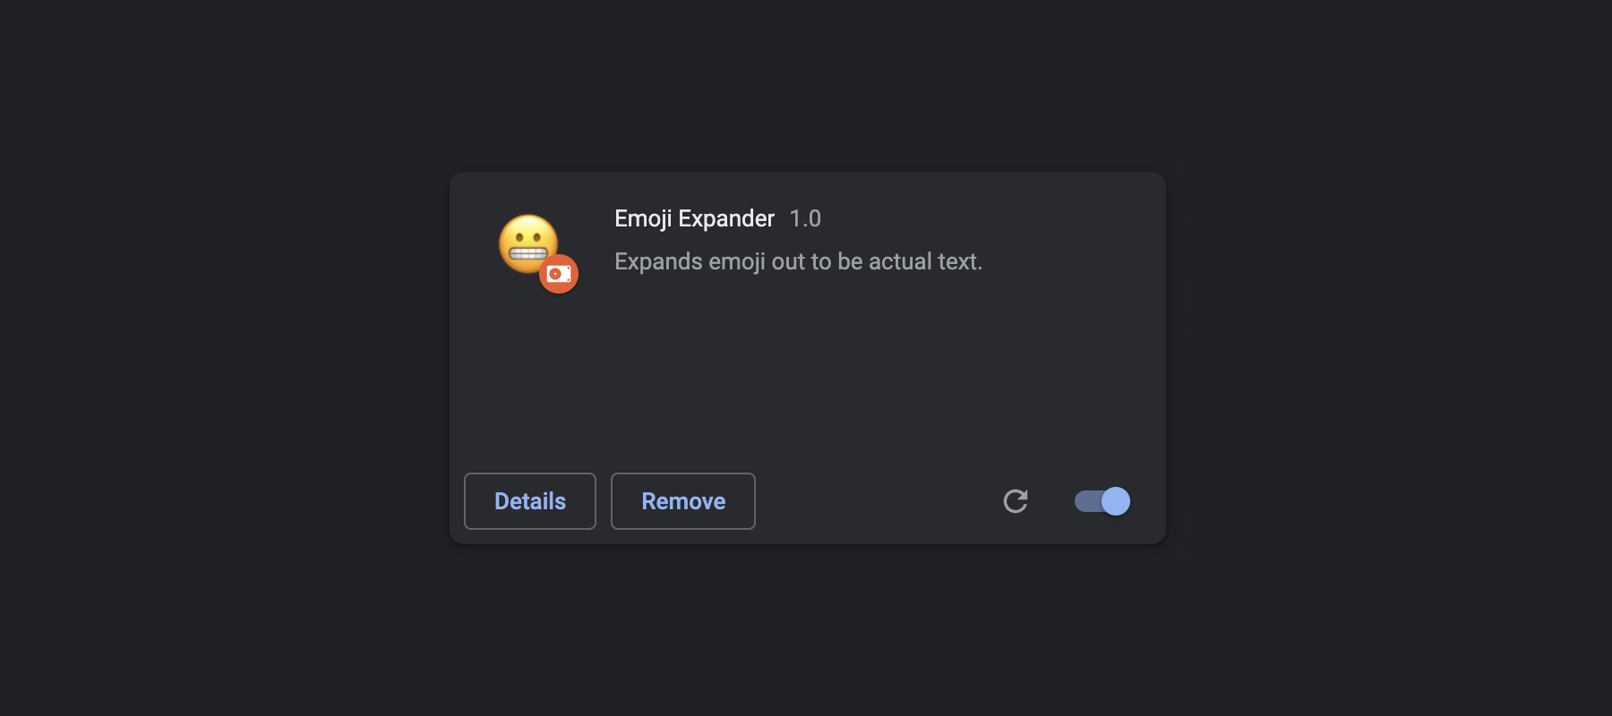Image resolution: width=1612 pixels, height=716 pixels.
Task: Click the extension description text
Action: pos(798,261)
